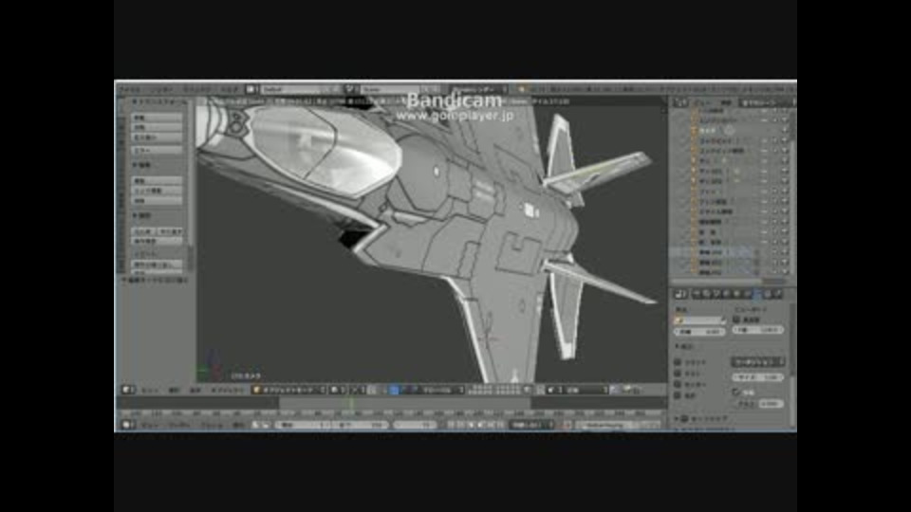This screenshot has height=512, width=911.
Task: Open the 3D view editor type selector
Action: pos(128,390)
